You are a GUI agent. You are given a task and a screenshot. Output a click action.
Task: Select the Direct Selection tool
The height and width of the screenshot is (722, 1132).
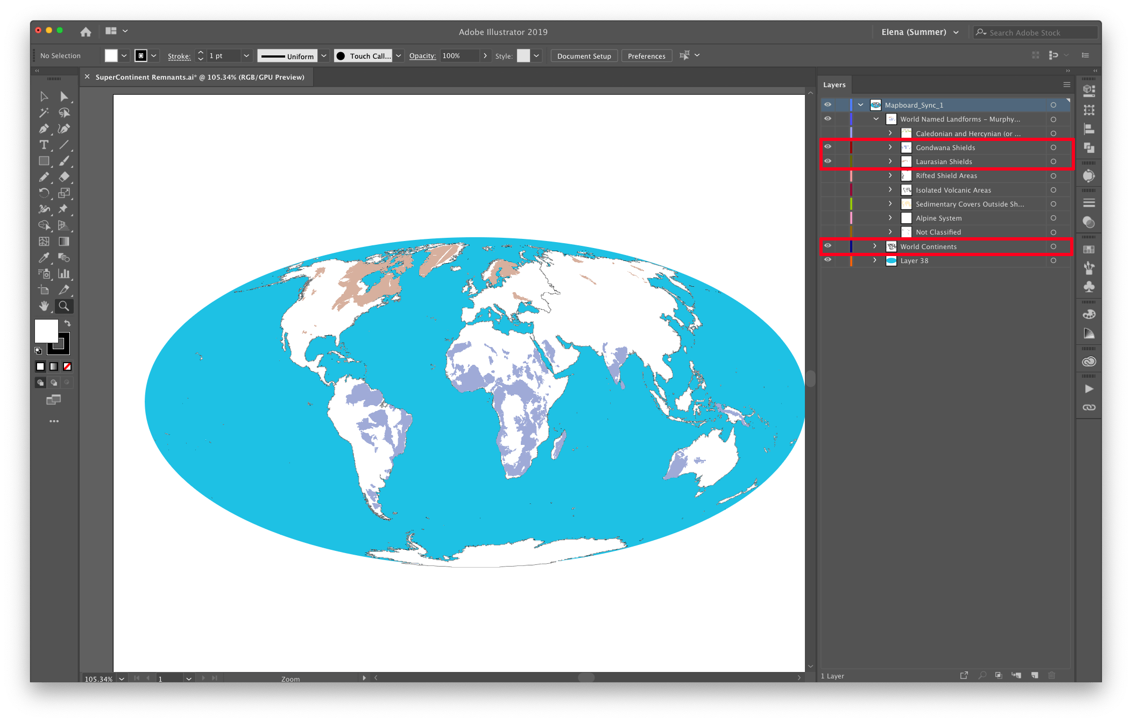(64, 96)
